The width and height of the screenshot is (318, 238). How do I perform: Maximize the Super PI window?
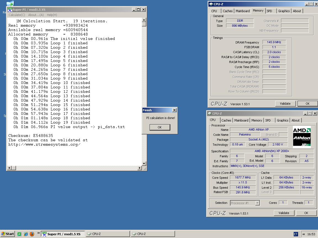coord(139,10)
